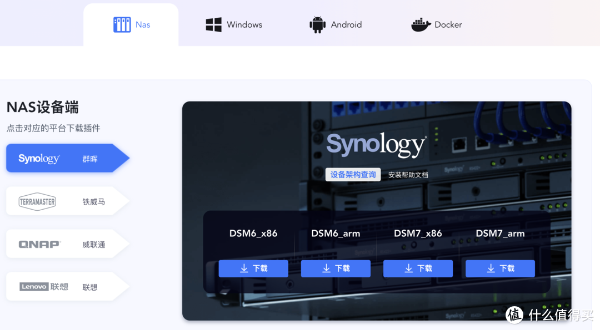
Task: Click the Lenovo 联想 logo
Action: [x=44, y=287]
